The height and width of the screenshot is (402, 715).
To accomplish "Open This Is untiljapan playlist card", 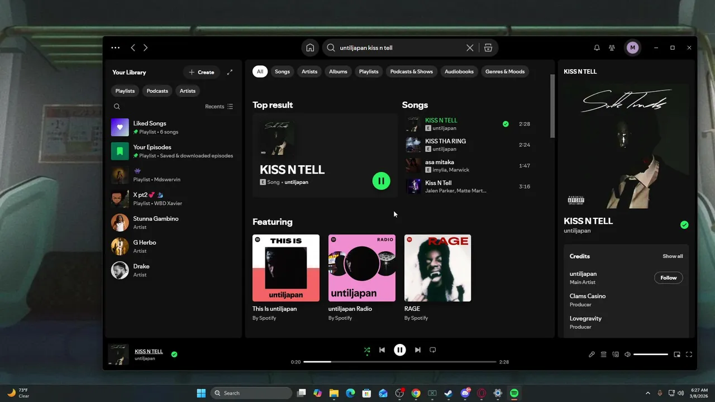I will coord(286,277).
